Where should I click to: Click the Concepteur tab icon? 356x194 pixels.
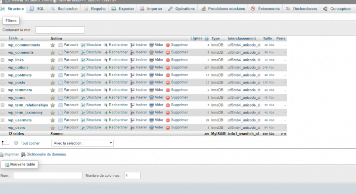click(325, 9)
